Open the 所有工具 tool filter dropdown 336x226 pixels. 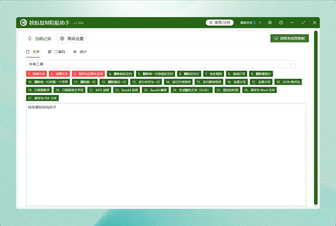[161, 64]
